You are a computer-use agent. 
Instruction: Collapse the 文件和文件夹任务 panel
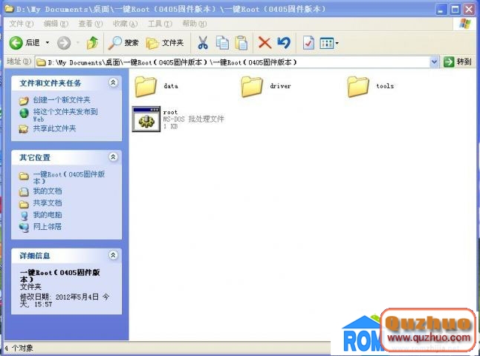113,82
